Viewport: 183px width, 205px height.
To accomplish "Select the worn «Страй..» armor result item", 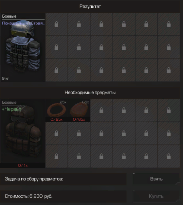I will point(23,47).
